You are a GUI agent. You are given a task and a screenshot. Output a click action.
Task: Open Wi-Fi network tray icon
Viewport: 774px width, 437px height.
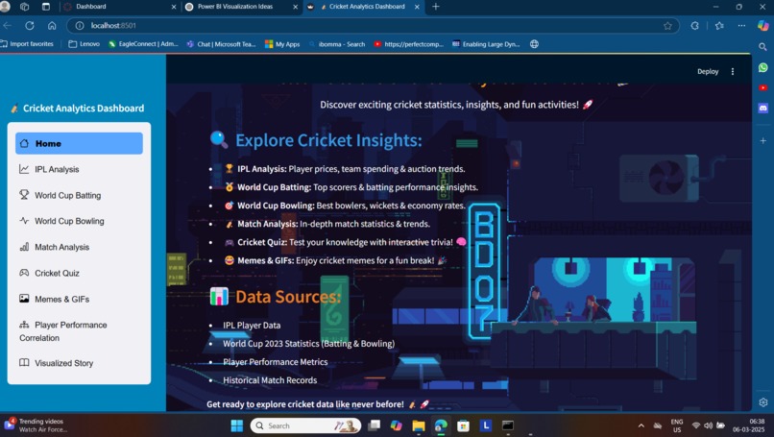click(x=695, y=425)
